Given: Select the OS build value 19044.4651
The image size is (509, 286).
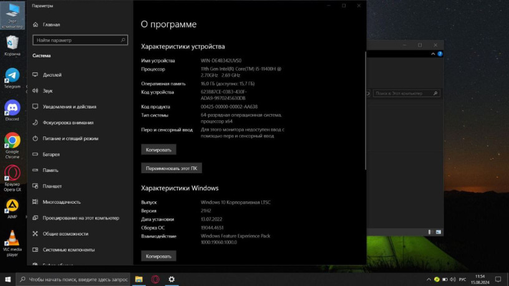Looking at the screenshot, I should pos(212,227).
